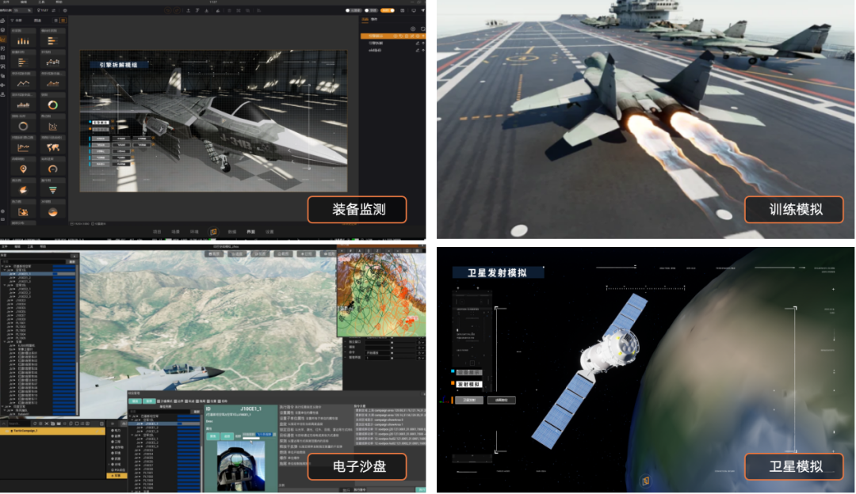This screenshot has width=856, height=494.
Task: Click the tactical minimap with radar circles
Action: (381, 294)
